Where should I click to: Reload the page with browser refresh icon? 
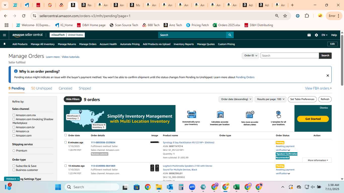(x=24, y=16)
